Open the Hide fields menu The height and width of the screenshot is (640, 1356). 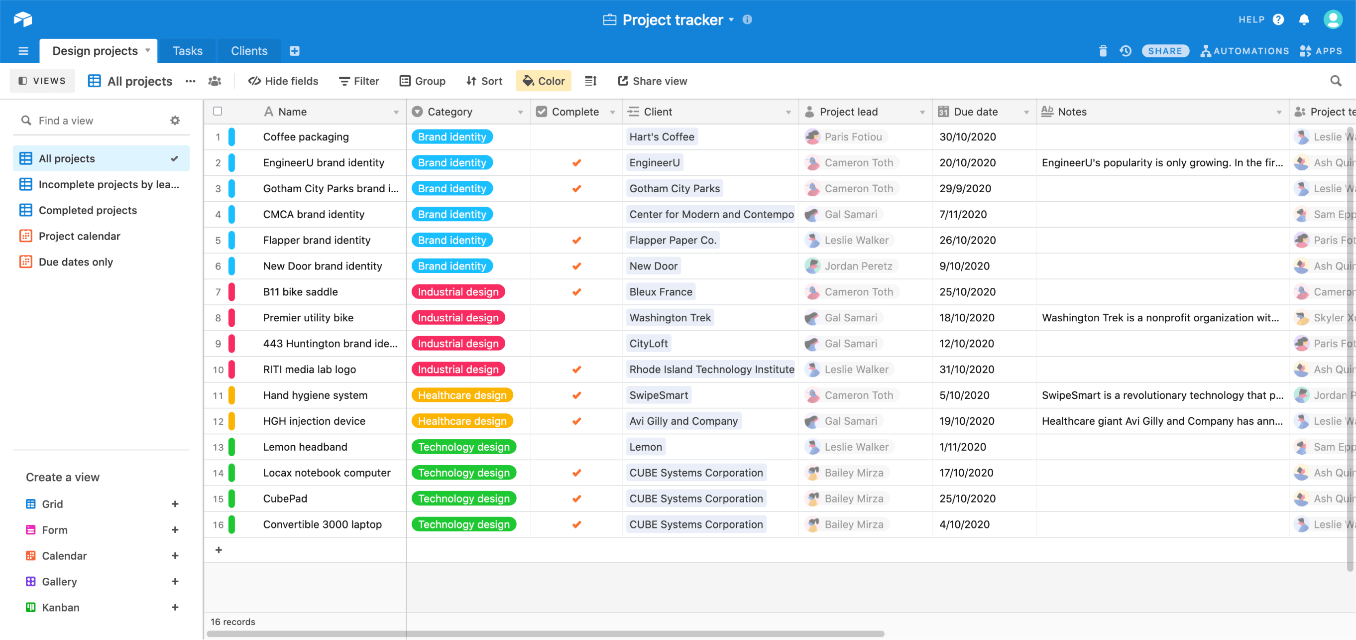[283, 81]
